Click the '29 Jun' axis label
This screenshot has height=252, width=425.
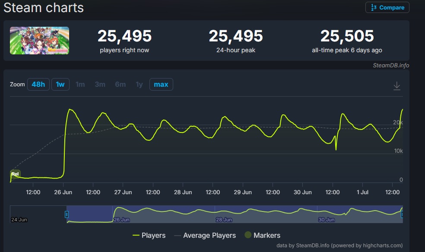click(243, 192)
